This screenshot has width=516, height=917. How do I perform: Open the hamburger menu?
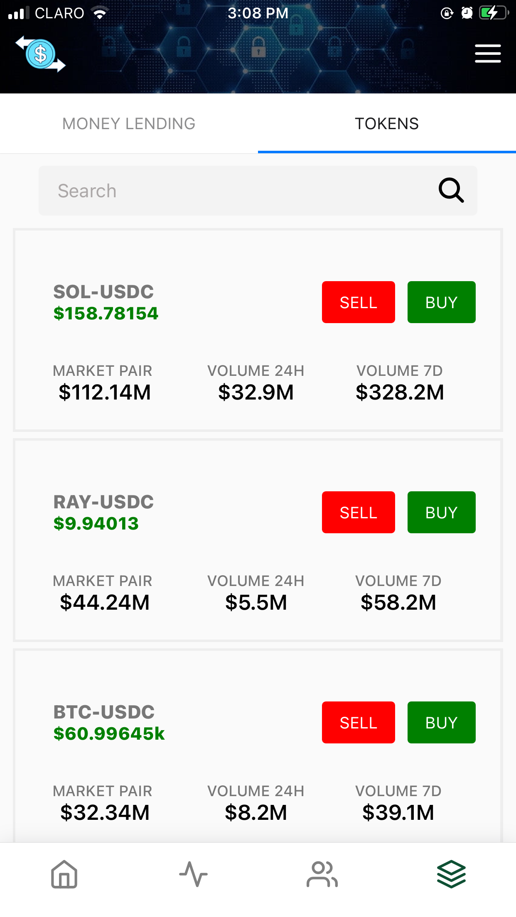pos(488,54)
